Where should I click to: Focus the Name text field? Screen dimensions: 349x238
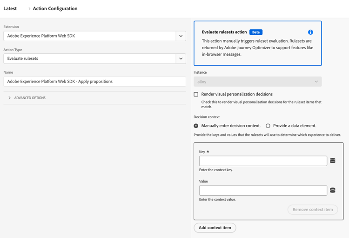pos(94,82)
